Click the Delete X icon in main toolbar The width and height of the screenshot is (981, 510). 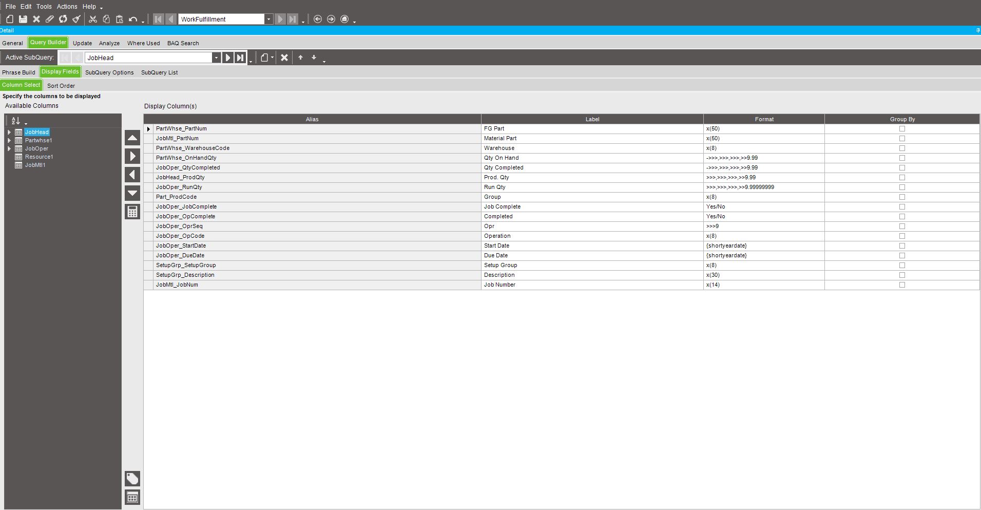tap(36, 19)
